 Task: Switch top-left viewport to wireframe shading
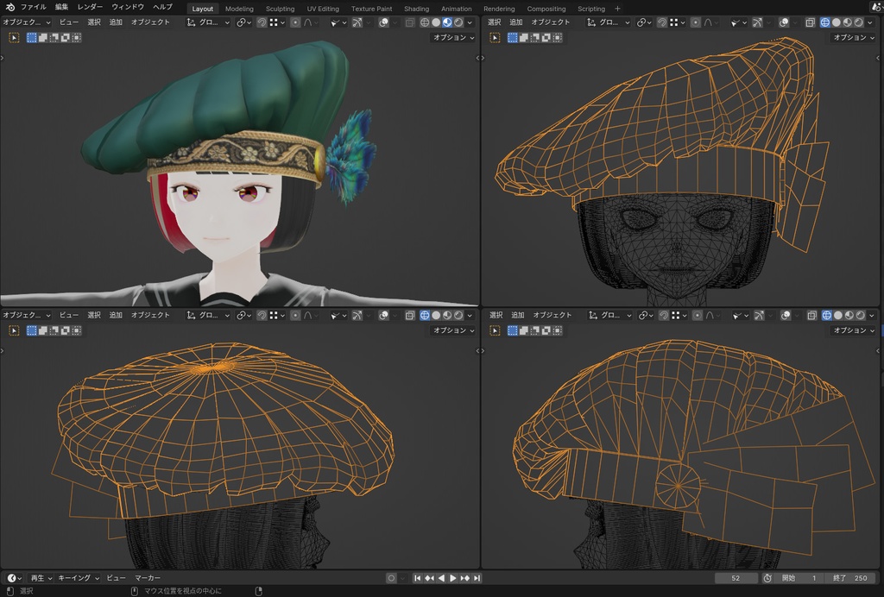[425, 22]
